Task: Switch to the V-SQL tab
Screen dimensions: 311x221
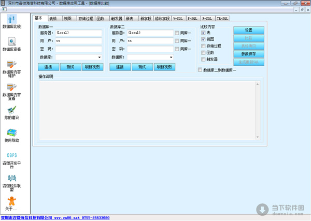Action: [179, 19]
